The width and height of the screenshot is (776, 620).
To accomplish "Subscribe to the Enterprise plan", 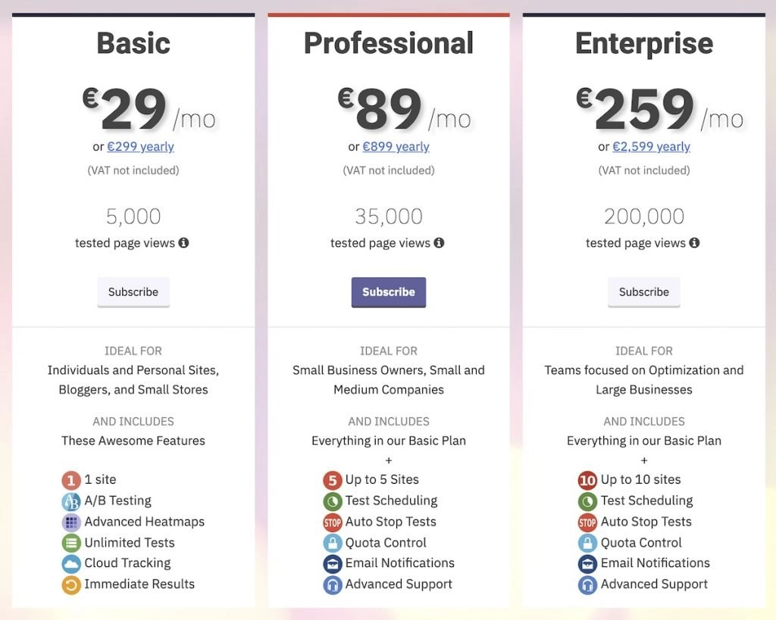I will (644, 292).
